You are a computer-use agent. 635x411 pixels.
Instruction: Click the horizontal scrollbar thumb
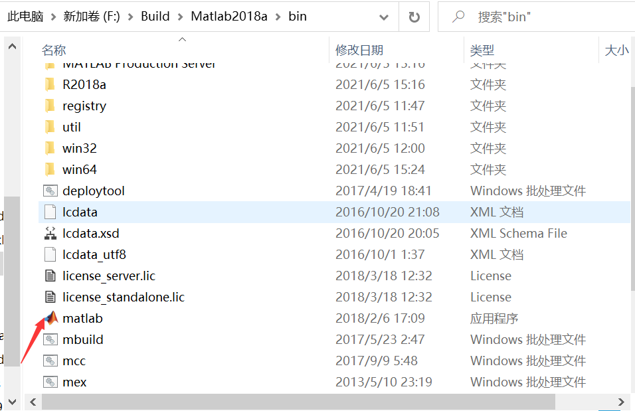coord(298,402)
